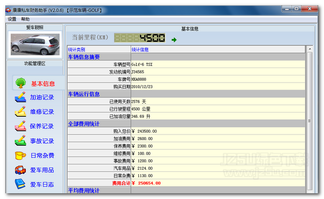Open the 加油记录 section
Viewport: 324px width, 199px height.
coord(42,97)
